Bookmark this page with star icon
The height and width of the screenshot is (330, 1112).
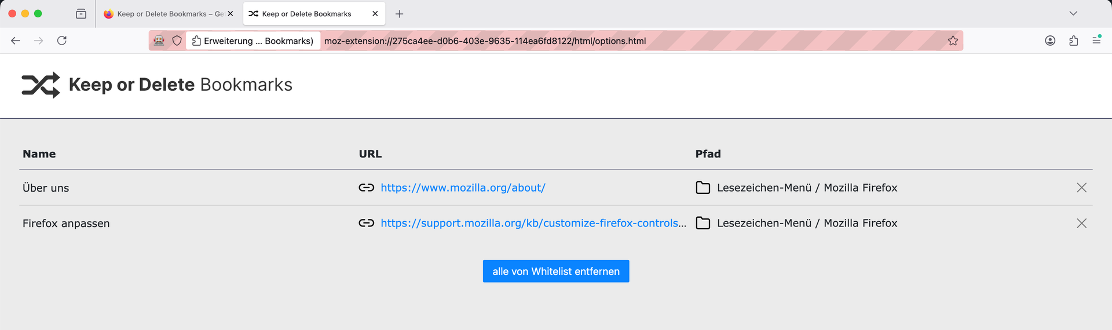click(953, 41)
